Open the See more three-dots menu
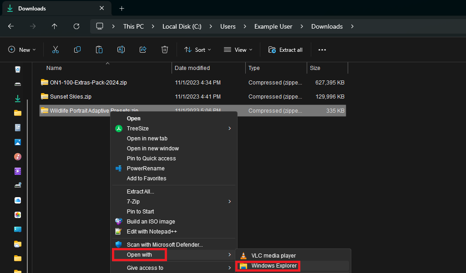The height and width of the screenshot is (273, 466). coord(322,50)
